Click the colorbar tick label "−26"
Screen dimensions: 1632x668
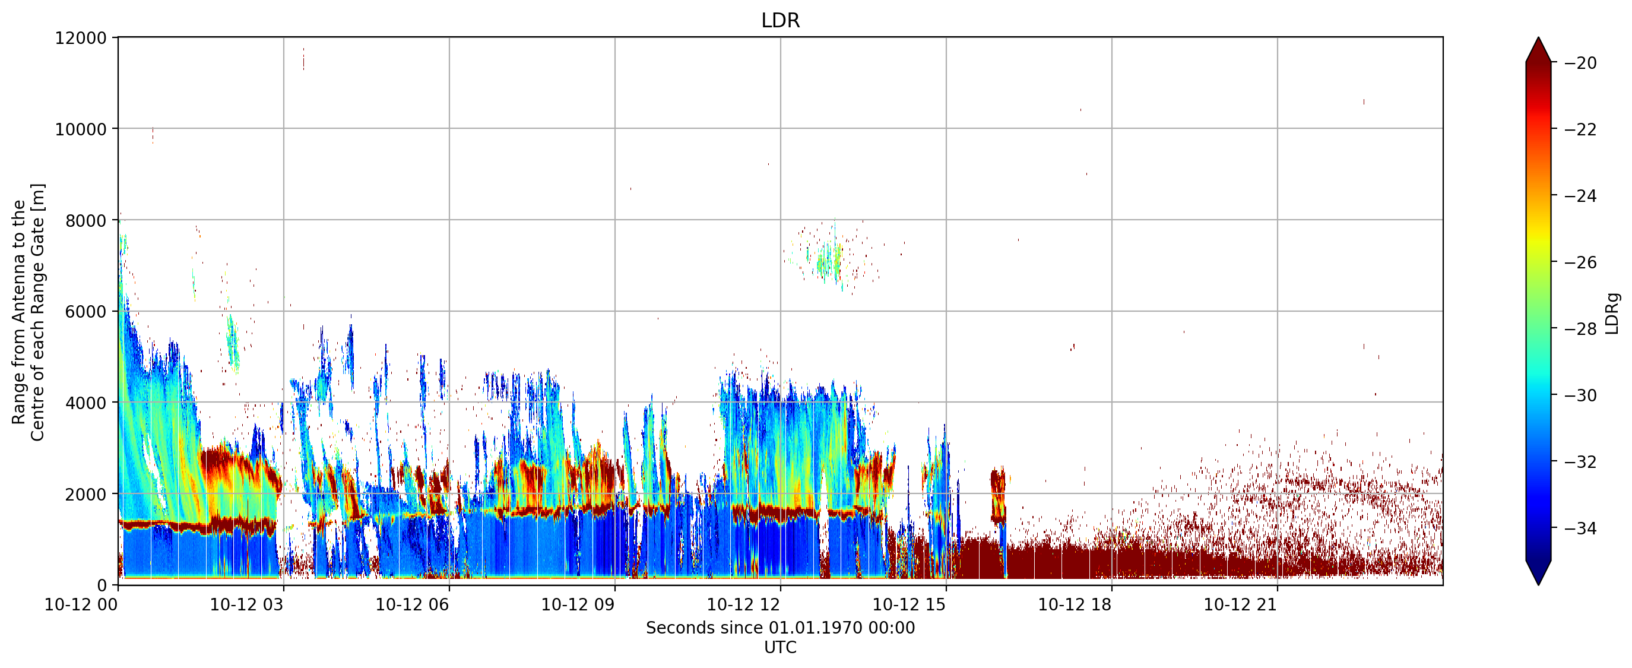click(x=1581, y=262)
